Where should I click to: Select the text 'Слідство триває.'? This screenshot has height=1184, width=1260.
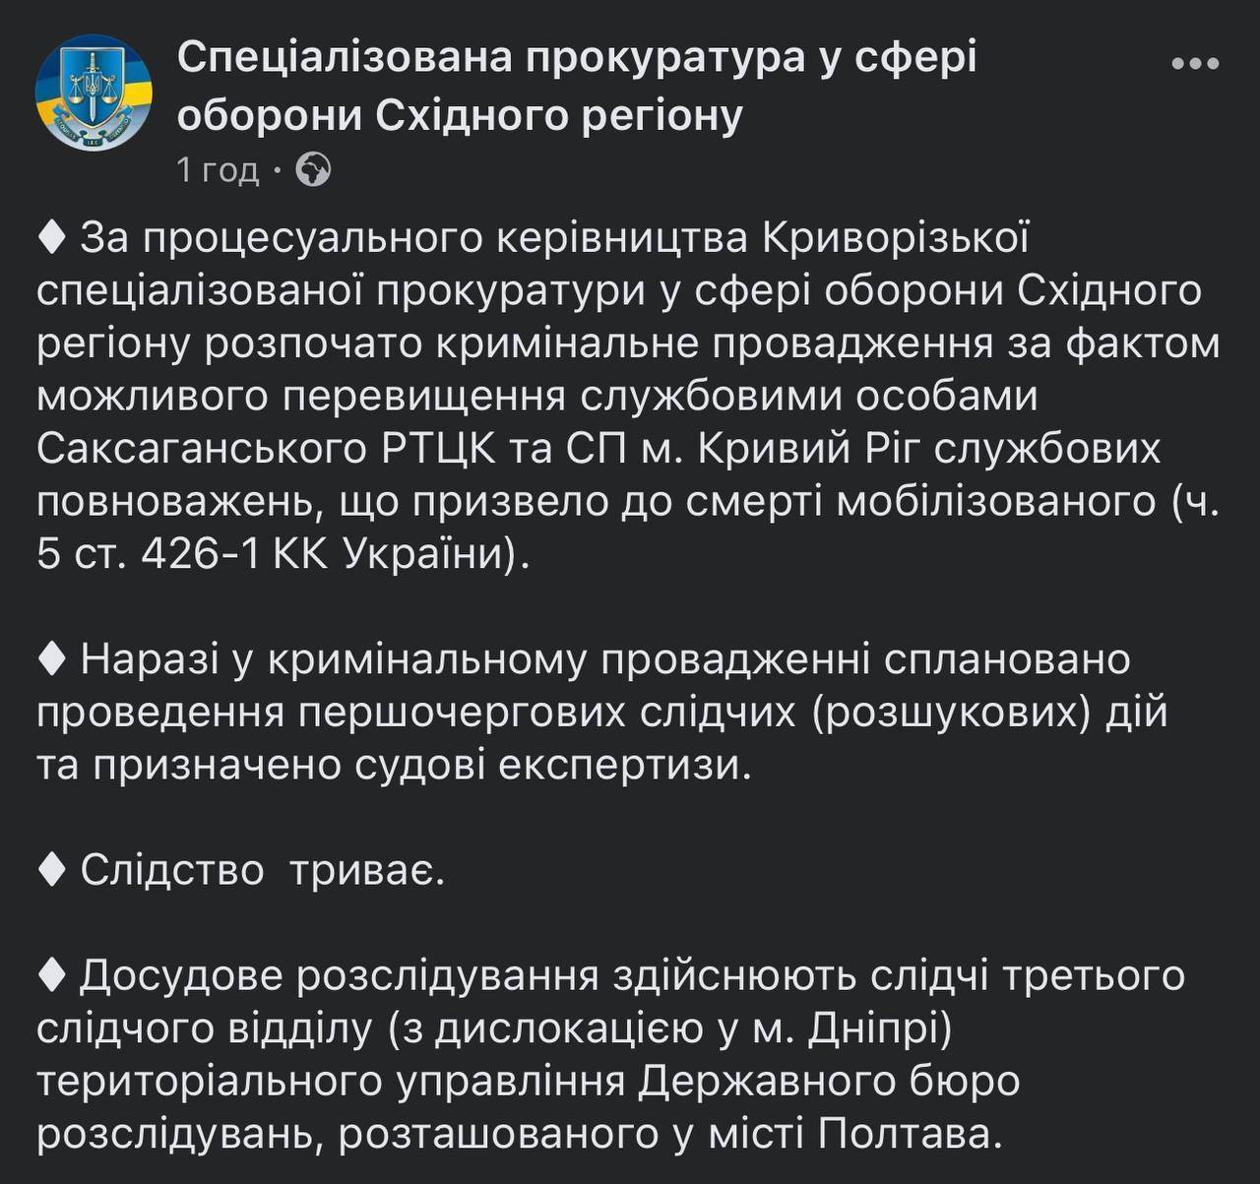(263, 870)
